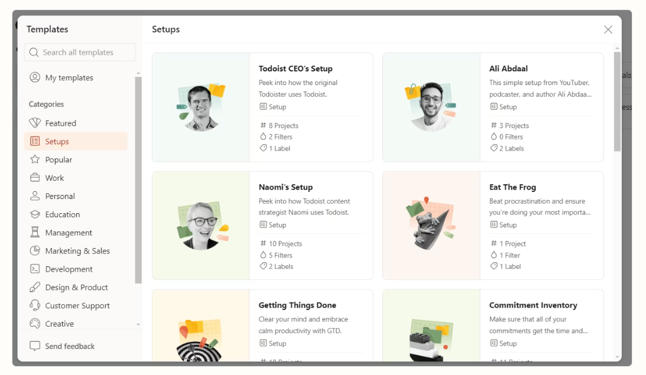Click the Development terminal icon
The image size is (646, 375).
pyautogui.click(x=35, y=269)
